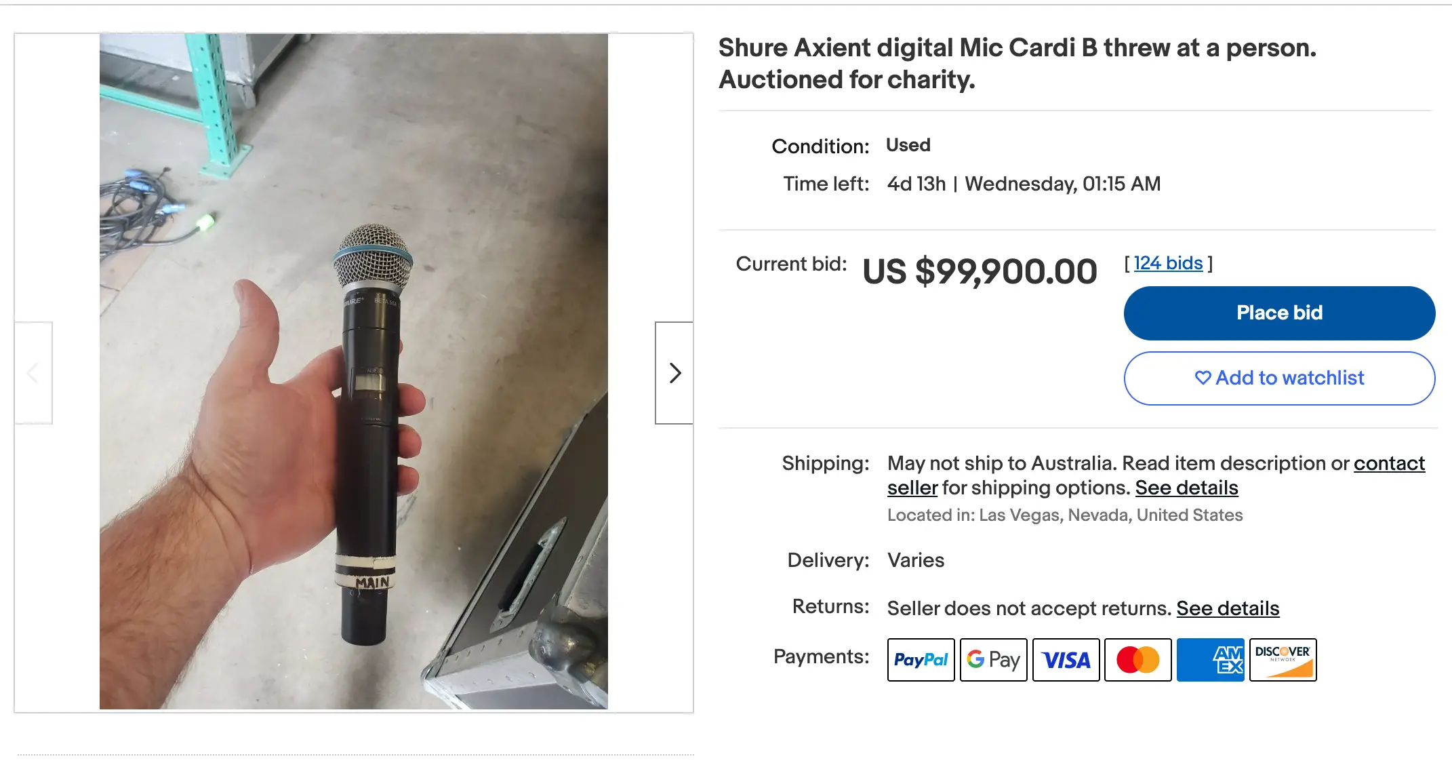Click the time left 4d 13h text

pos(916,184)
